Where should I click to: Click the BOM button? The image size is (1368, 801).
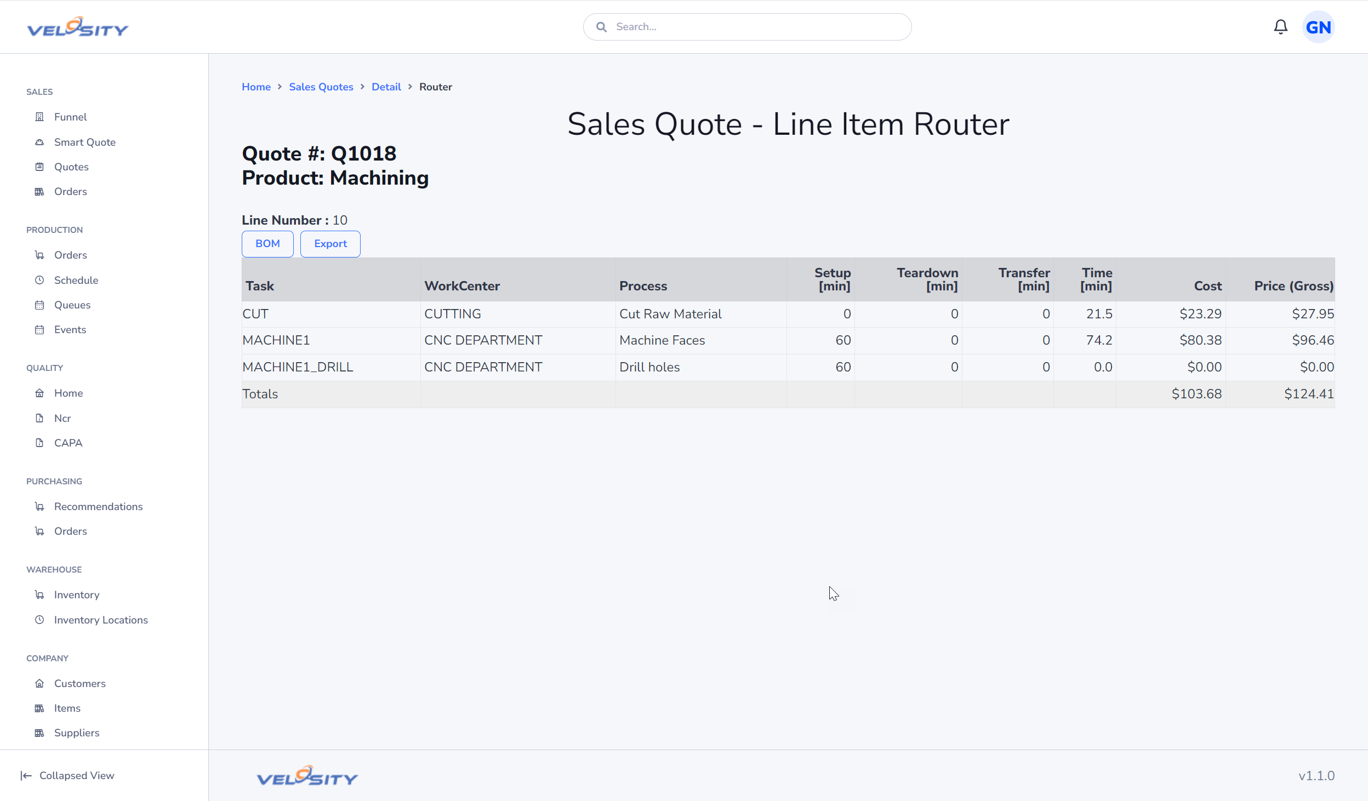point(267,244)
